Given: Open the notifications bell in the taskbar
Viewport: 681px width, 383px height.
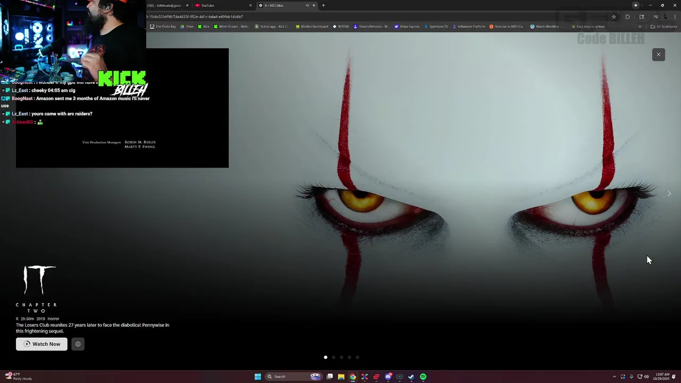Looking at the screenshot, I should click(674, 377).
